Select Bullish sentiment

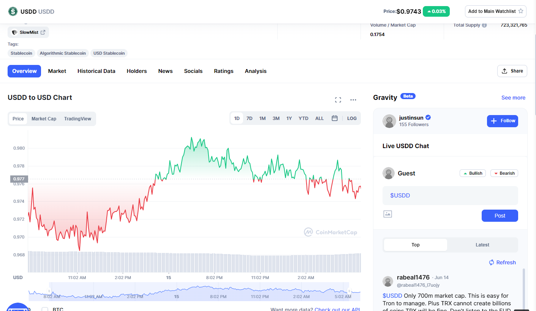point(473,173)
